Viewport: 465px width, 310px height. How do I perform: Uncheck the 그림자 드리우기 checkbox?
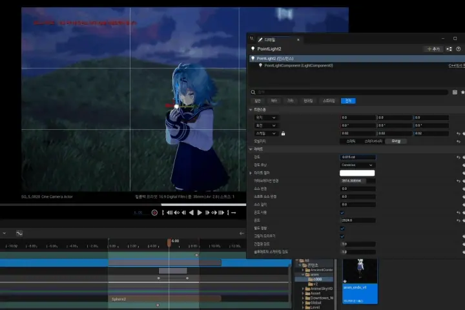(342, 236)
